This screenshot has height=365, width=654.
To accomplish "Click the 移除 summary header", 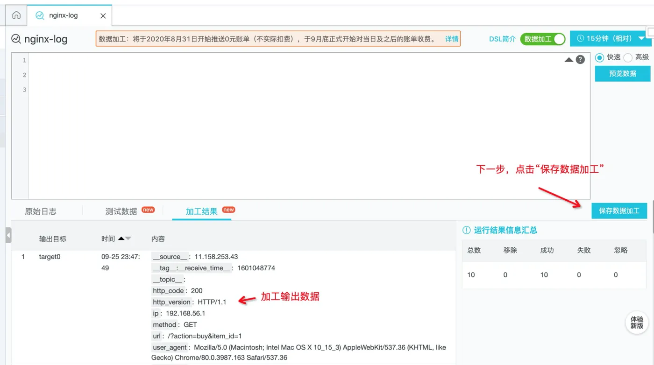I will 510,250.
